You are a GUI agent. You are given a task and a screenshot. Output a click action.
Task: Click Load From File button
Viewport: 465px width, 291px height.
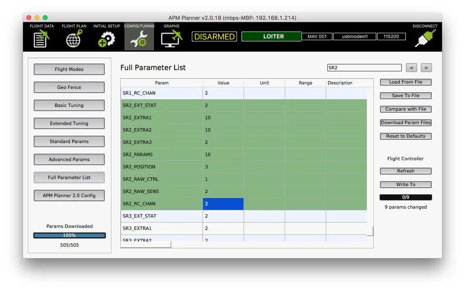405,82
